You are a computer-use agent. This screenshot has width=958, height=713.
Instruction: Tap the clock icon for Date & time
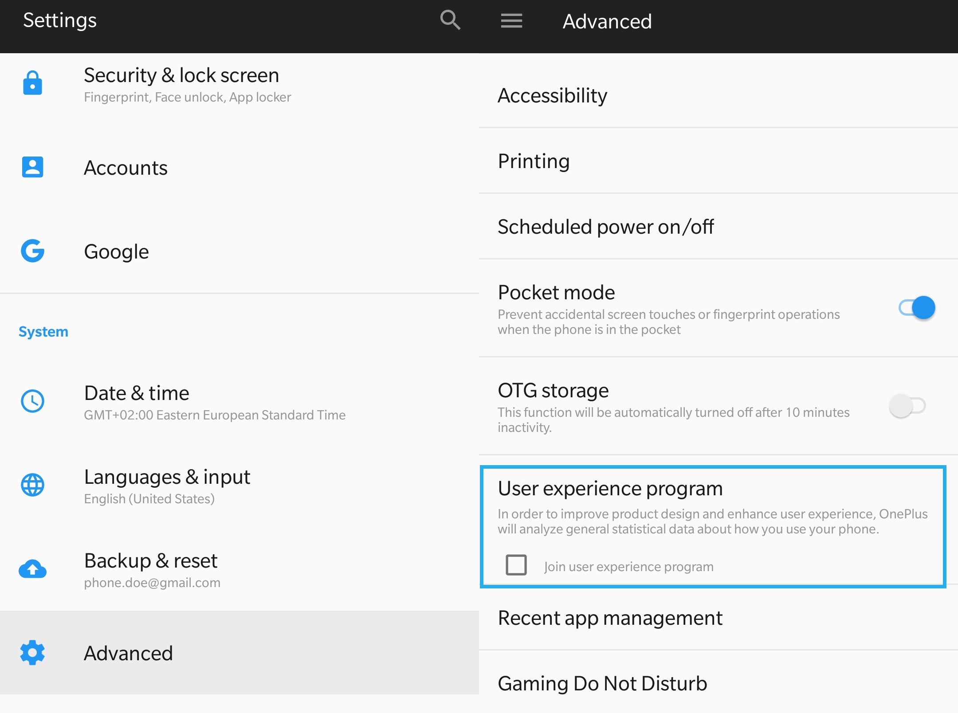32,401
